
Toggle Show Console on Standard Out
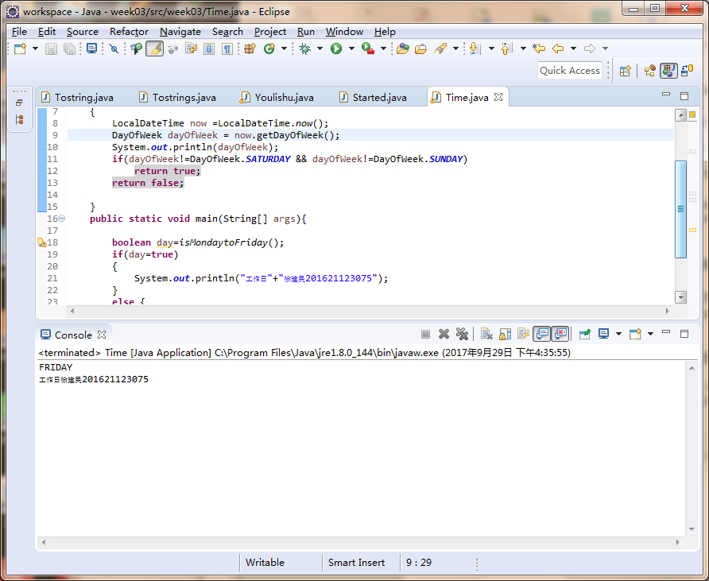[x=542, y=334]
